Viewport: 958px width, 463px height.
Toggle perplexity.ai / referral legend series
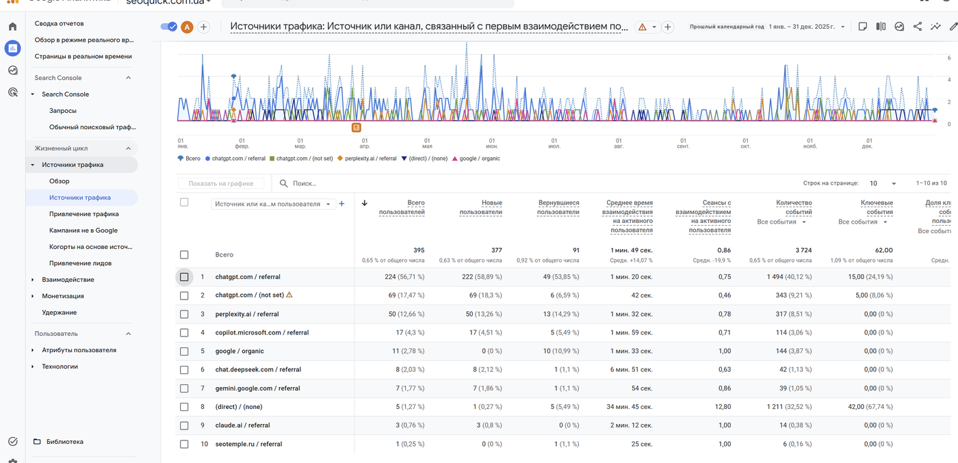pos(367,159)
